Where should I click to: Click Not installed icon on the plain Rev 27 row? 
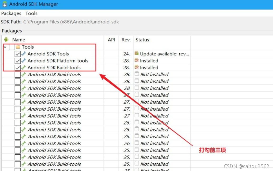(137, 115)
